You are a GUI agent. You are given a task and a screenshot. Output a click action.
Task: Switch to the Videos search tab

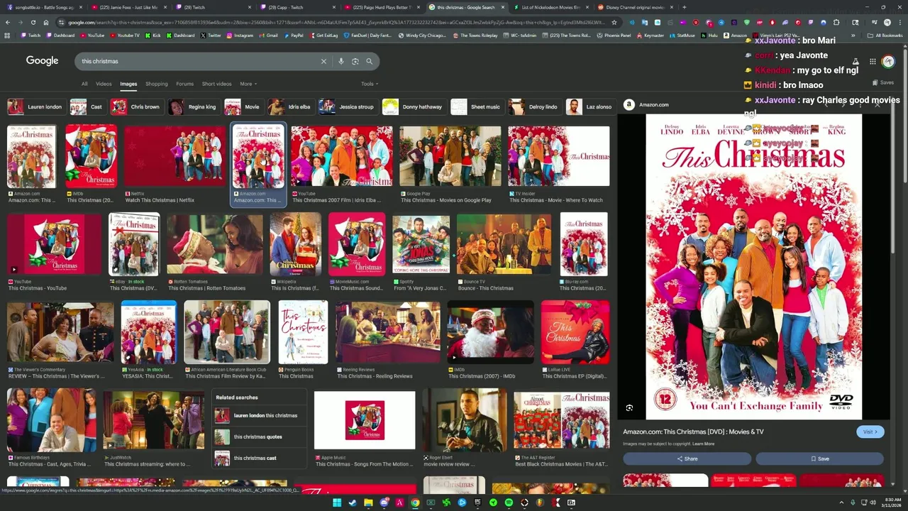(x=104, y=84)
